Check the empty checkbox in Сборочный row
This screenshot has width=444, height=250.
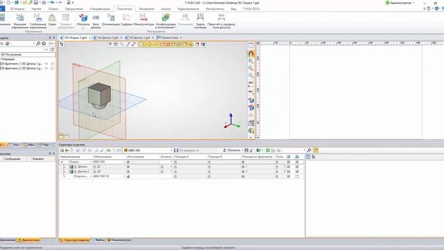[x=297, y=176]
